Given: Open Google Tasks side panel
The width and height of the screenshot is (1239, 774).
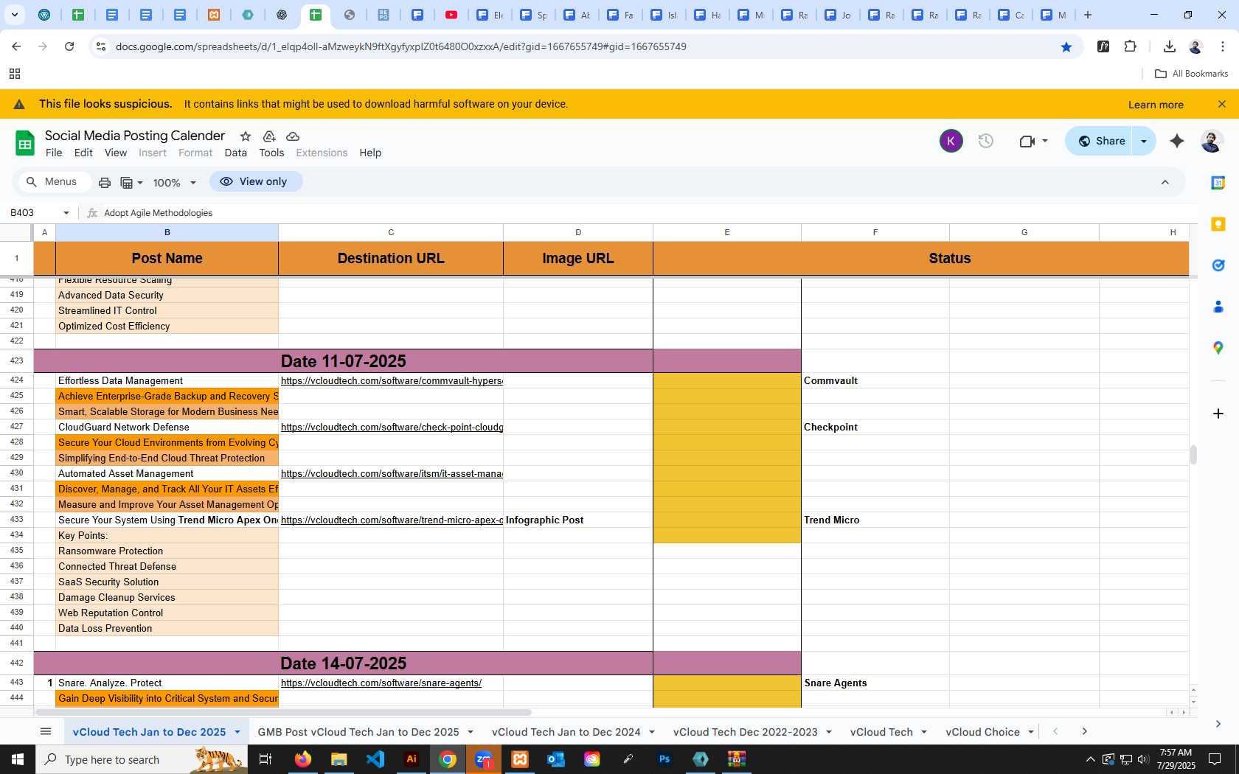Looking at the screenshot, I should (x=1218, y=265).
